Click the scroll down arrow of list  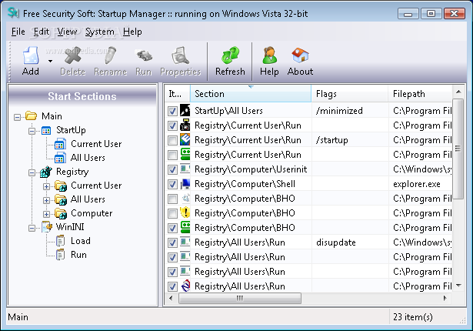(x=458, y=286)
